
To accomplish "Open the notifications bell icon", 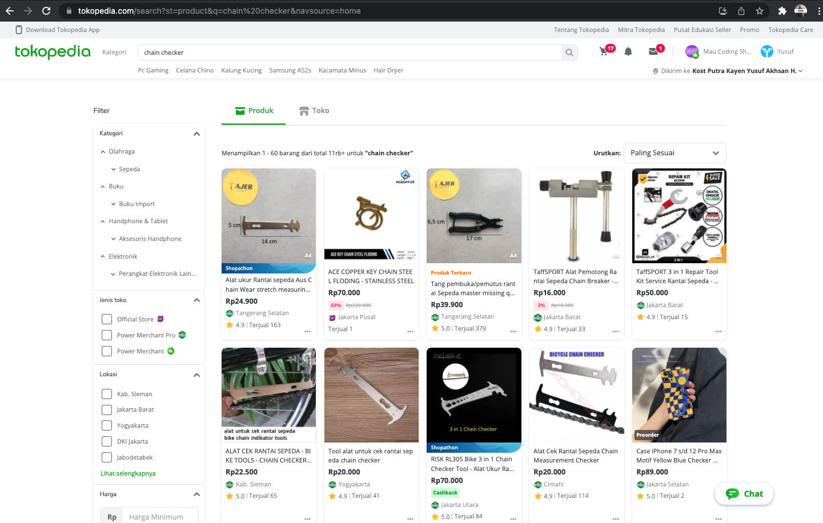I will (x=628, y=51).
